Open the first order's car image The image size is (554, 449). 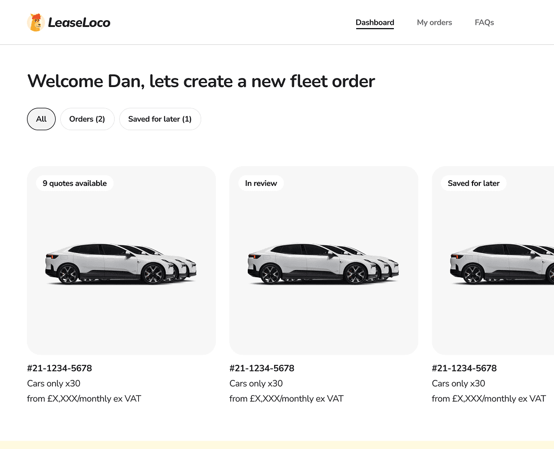[x=121, y=264]
